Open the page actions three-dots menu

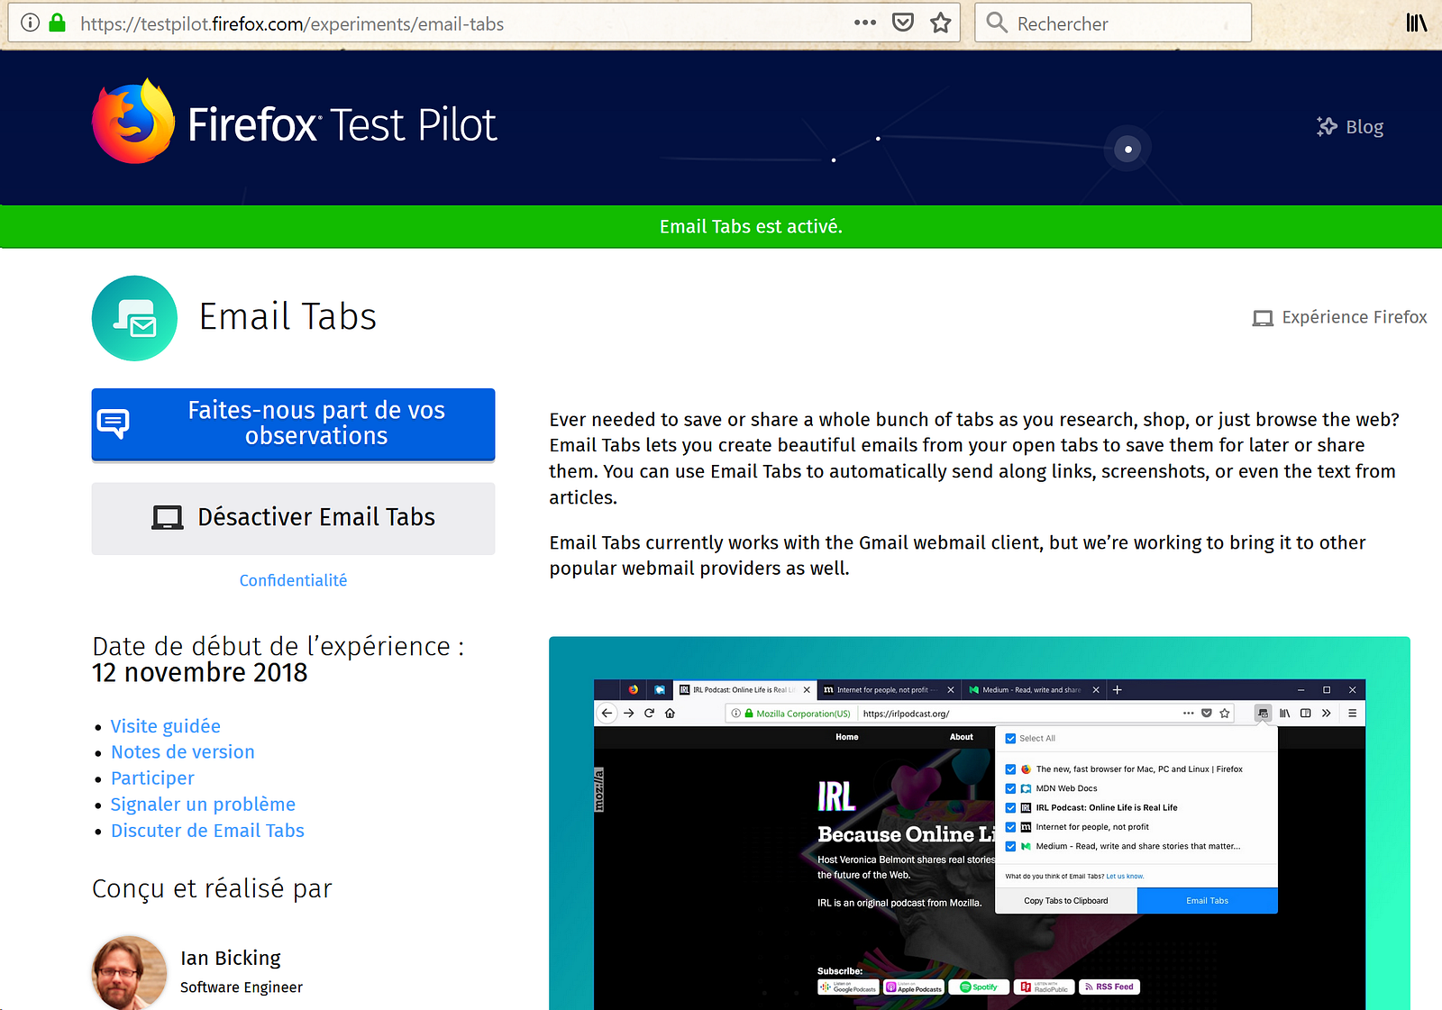(865, 23)
